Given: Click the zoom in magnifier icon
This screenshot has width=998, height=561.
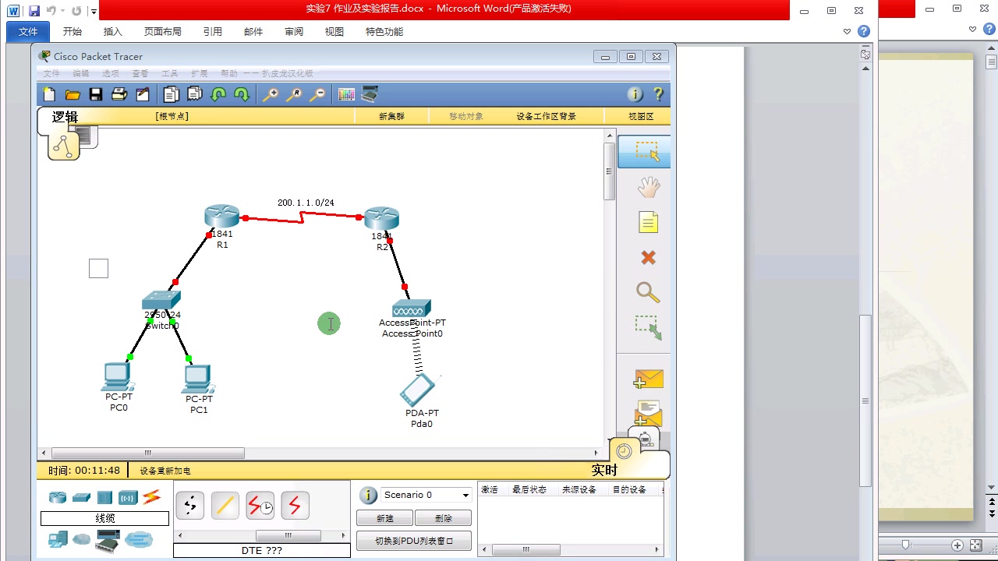Looking at the screenshot, I should click(x=270, y=94).
